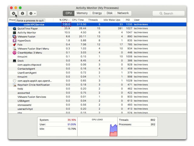The width and height of the screenshot is (194, 146).
Task: Click the Processes 262 count
Action: click(153, 124)
